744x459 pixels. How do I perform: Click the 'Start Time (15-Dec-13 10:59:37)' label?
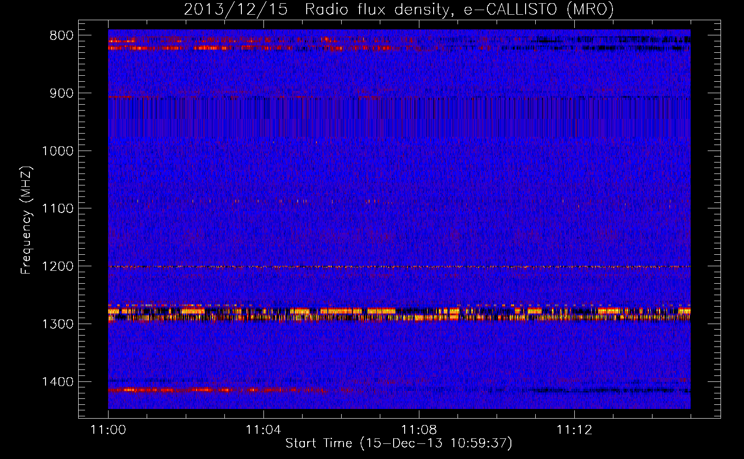(399, 443)
